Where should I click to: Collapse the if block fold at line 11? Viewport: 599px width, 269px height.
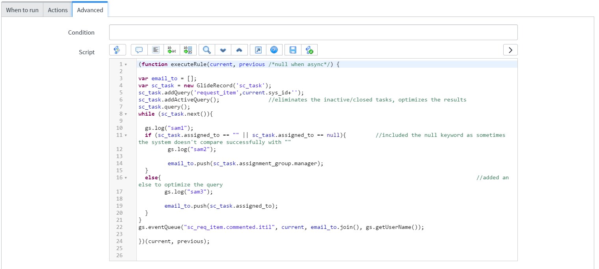126,135
